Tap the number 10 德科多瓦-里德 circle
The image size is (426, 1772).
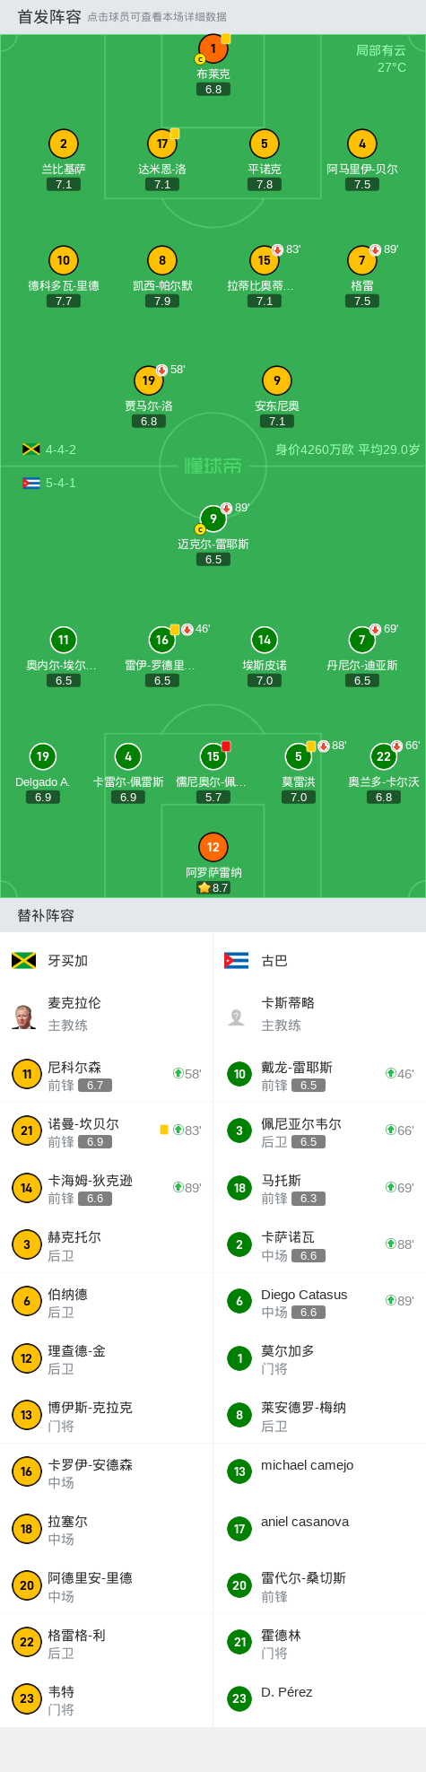pyautogui.click(x=63, y=260)
